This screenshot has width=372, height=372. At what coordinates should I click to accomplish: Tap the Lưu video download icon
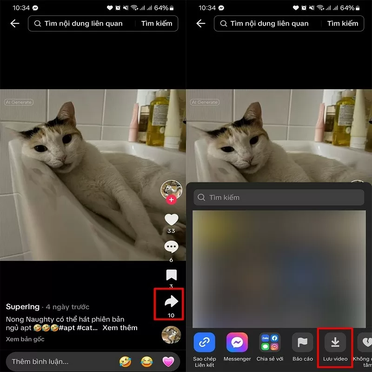[x=335, y=342]
